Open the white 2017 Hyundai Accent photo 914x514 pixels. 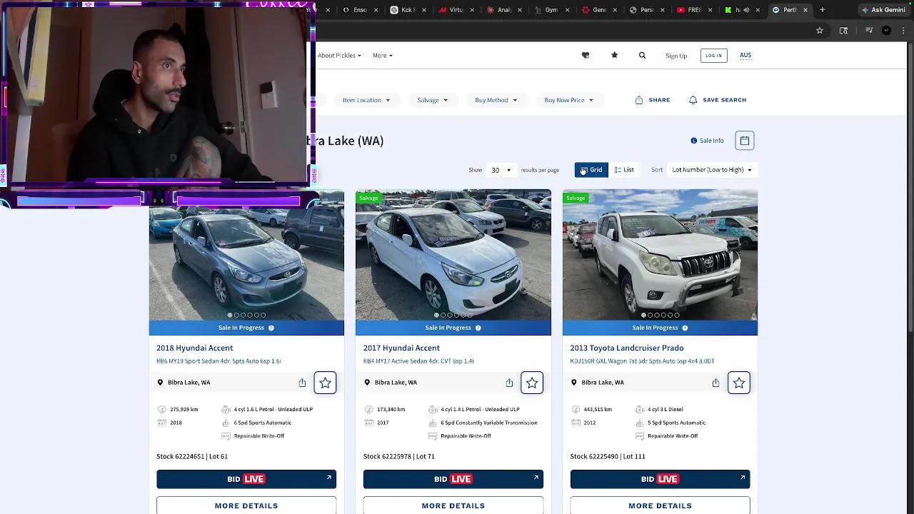[453, 255]
